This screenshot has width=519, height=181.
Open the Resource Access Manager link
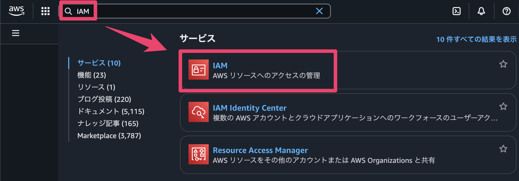260,150
